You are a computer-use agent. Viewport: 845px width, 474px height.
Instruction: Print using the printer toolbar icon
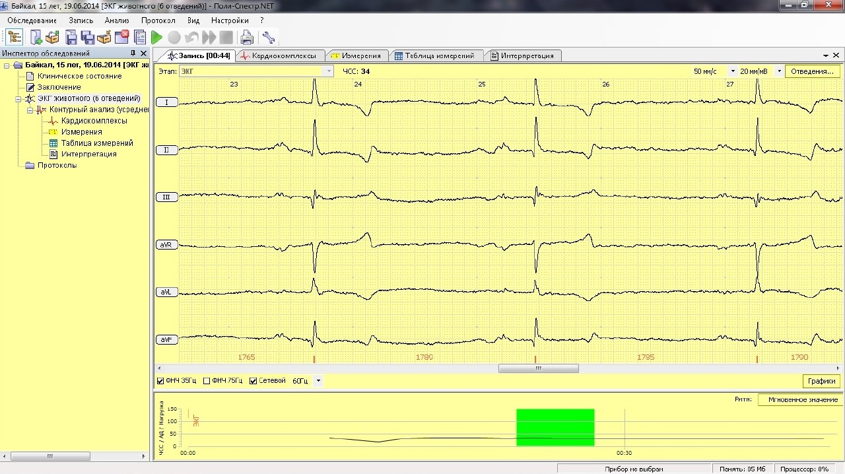(x=247, y=38)
